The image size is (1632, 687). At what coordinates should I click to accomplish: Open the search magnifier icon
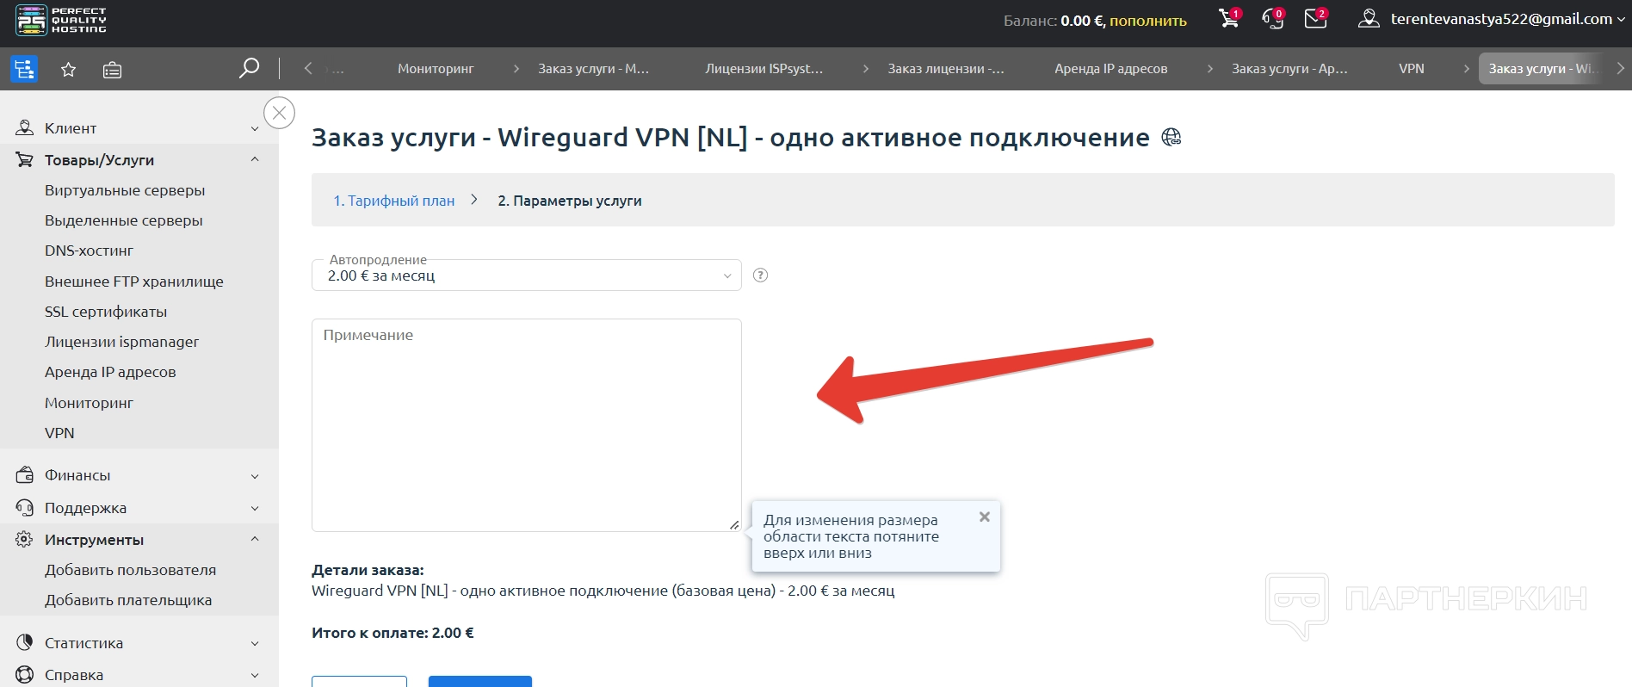249,68
